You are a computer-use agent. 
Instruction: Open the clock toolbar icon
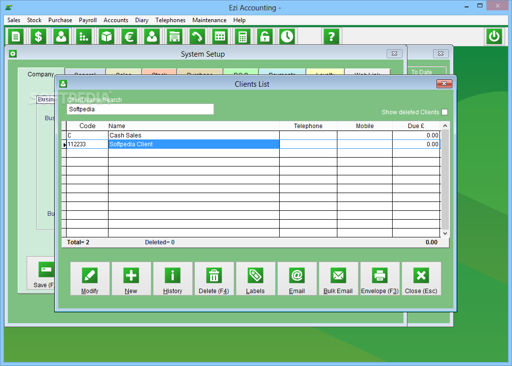point(288,36)
